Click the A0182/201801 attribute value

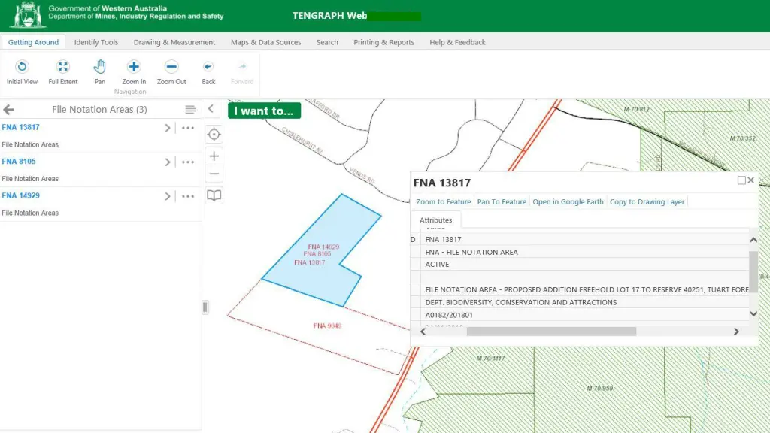click(449, 315)
